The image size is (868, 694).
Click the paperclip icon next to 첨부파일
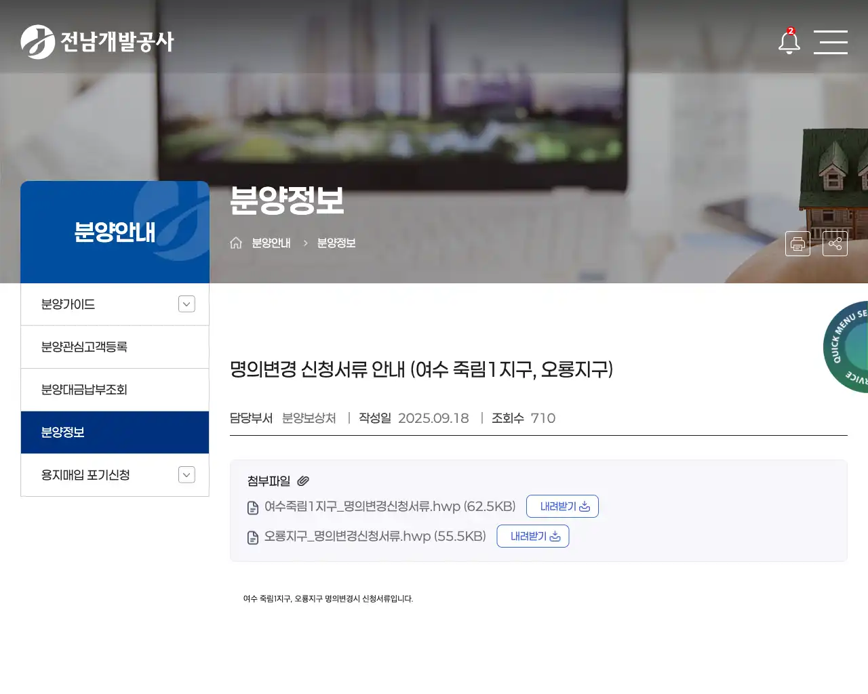(303, 481)
